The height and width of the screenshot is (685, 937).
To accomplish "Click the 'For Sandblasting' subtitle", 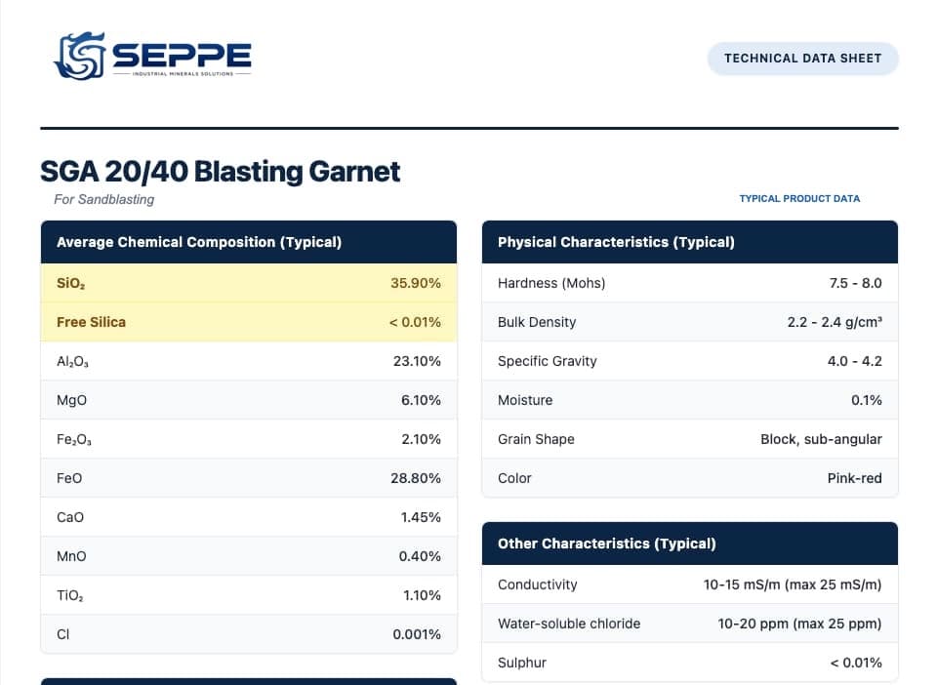I will point(104,199).
